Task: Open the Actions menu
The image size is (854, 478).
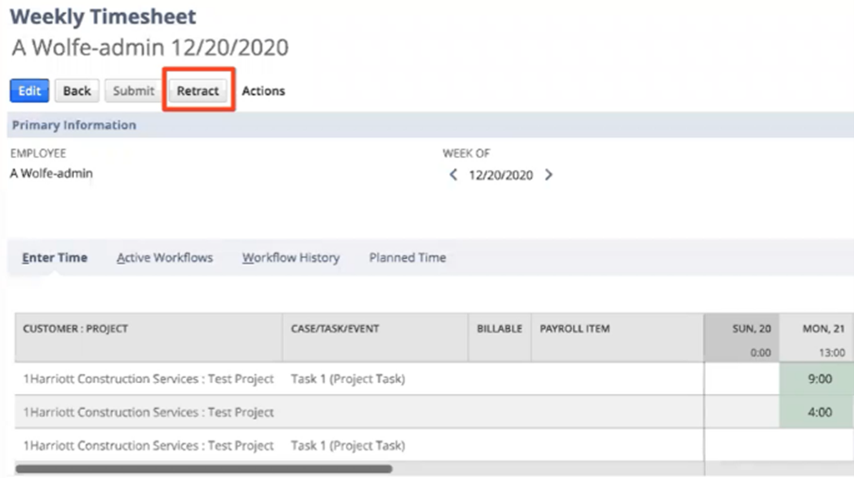Action: 263,91
